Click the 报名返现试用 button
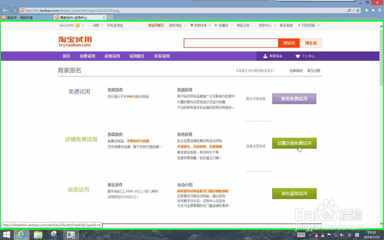The width and height of the screenshot is (384, 240). pos(294,194)
